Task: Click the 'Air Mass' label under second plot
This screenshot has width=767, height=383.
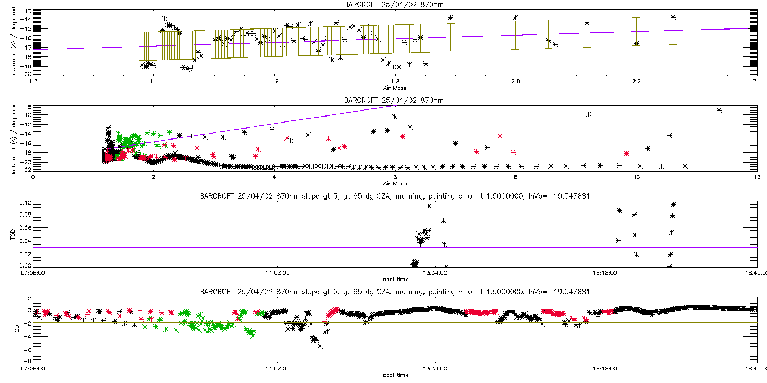Action: tap(394, 183)
